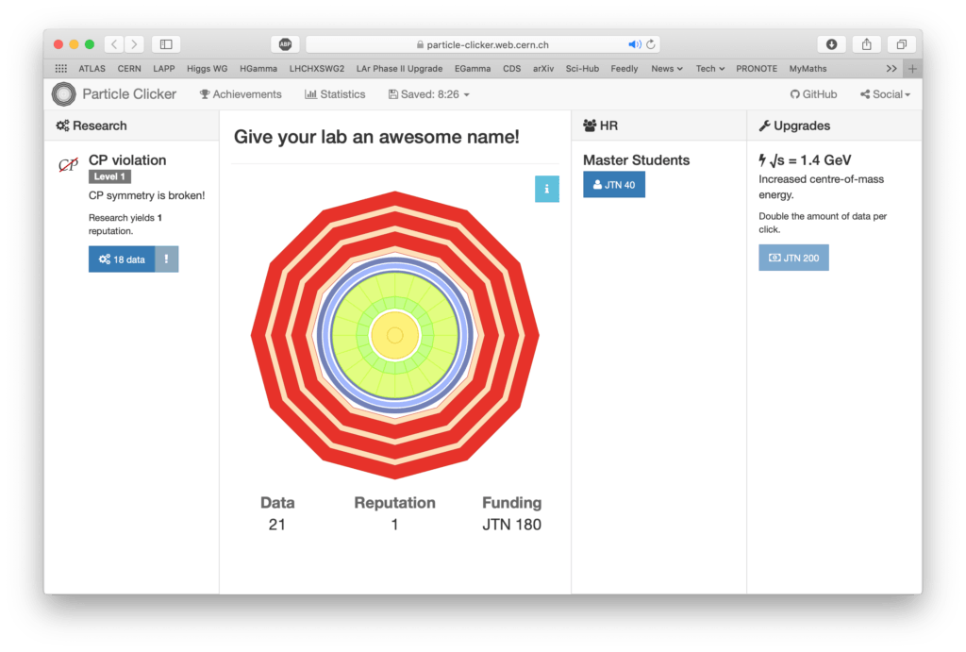
Task: Open the GitHub link
Action: pyautogui.click(x=813, y=94)
